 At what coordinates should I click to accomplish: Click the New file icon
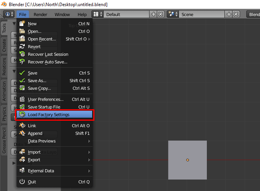click(x=22, y=24)
